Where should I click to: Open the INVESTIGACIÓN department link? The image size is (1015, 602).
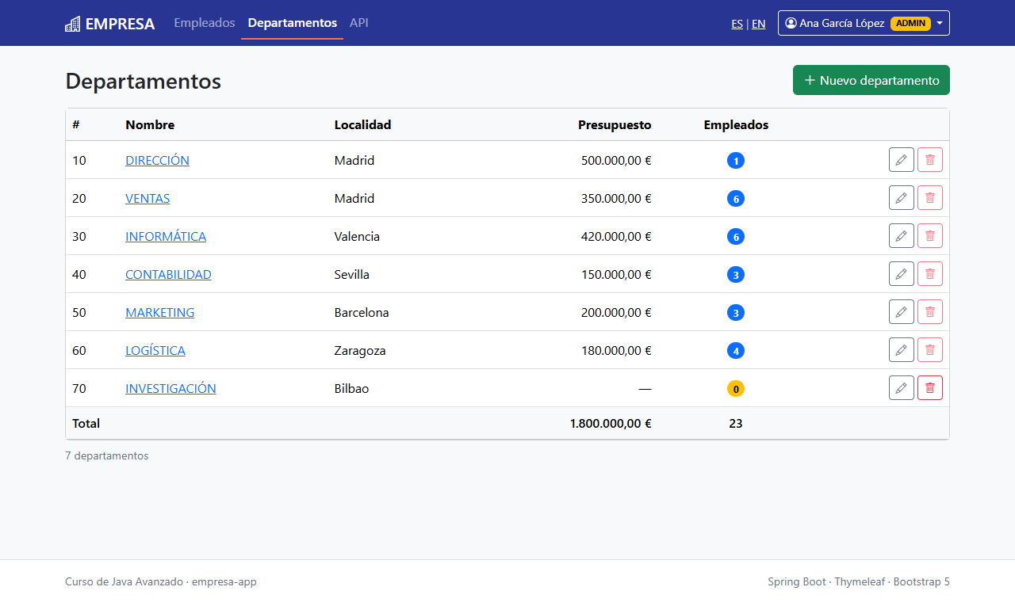(170, 388)
